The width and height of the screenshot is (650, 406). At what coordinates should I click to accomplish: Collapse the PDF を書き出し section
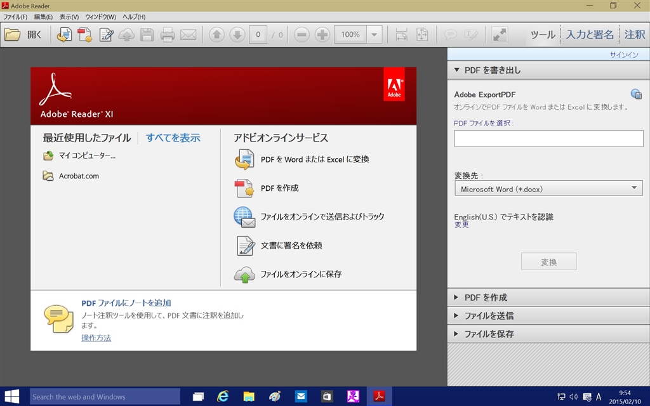tap(492, 70)
